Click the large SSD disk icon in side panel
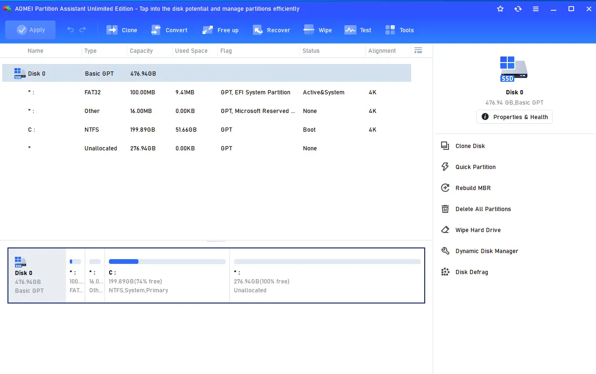This screenshot has height=374, width=596. pos(514,69)
